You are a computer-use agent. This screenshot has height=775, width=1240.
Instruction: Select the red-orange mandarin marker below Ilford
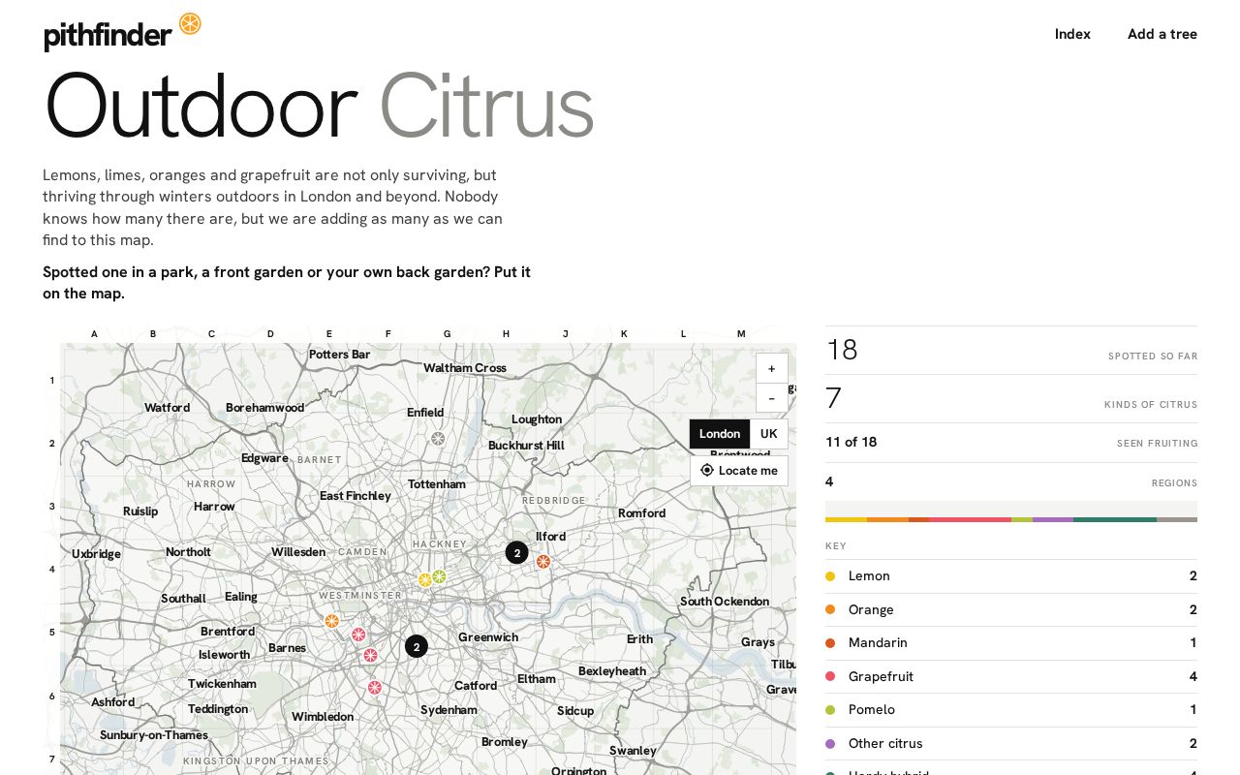(543, 562)
